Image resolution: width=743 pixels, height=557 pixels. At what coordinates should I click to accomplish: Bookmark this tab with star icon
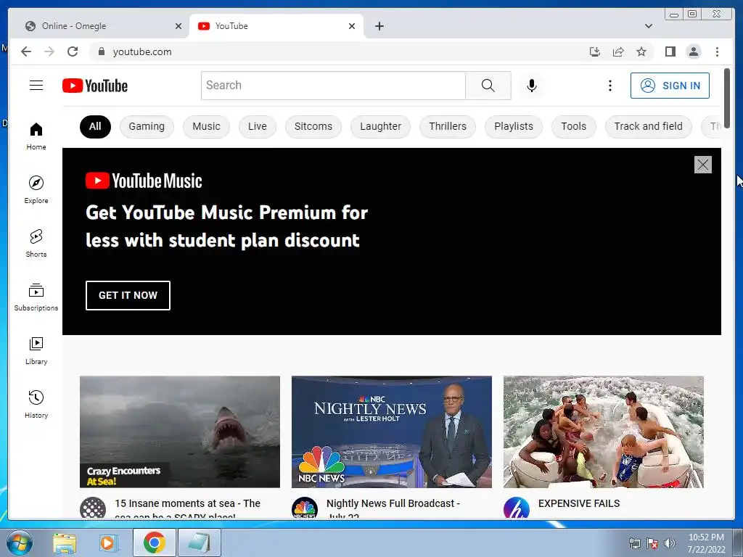[x=641, y=51]
